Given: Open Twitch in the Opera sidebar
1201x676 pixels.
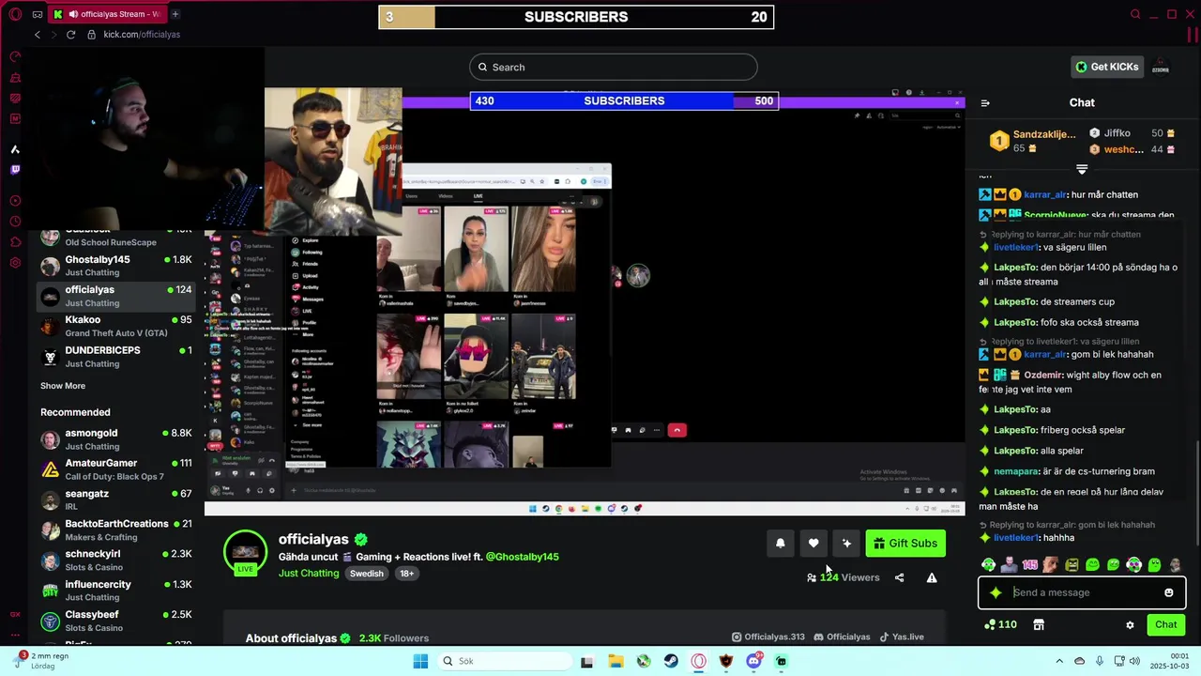Looking at the screenshot, I should 15,170.
